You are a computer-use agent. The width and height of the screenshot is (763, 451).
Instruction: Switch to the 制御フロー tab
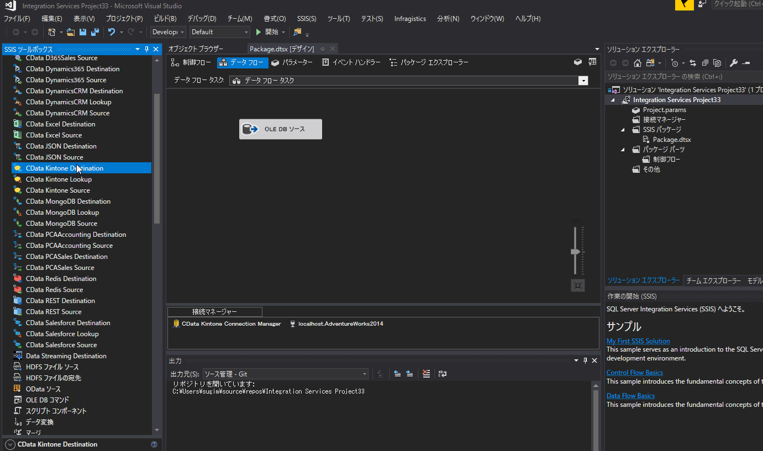(x=191, y=62)
